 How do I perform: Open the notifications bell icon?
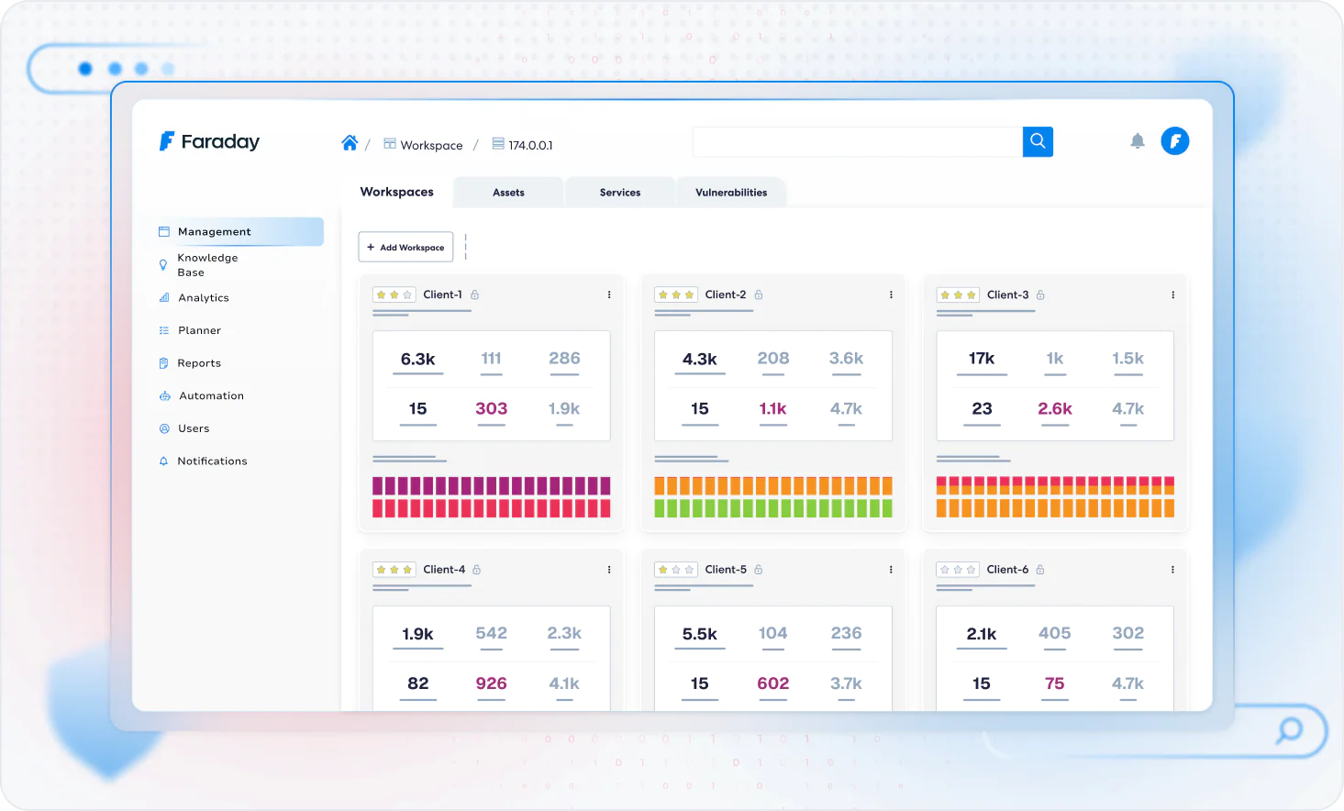click(1138, 141)
